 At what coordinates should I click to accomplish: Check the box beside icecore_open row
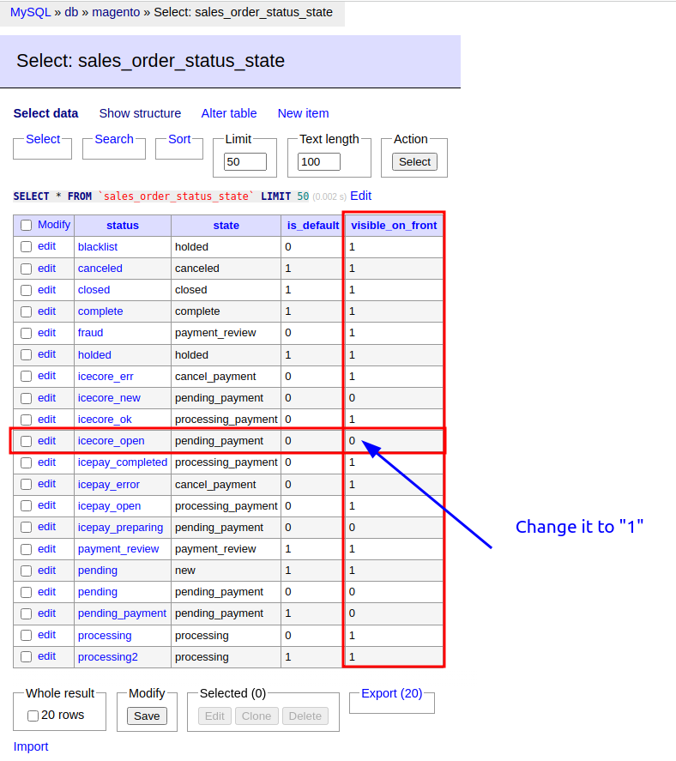[x=27, y=441]
